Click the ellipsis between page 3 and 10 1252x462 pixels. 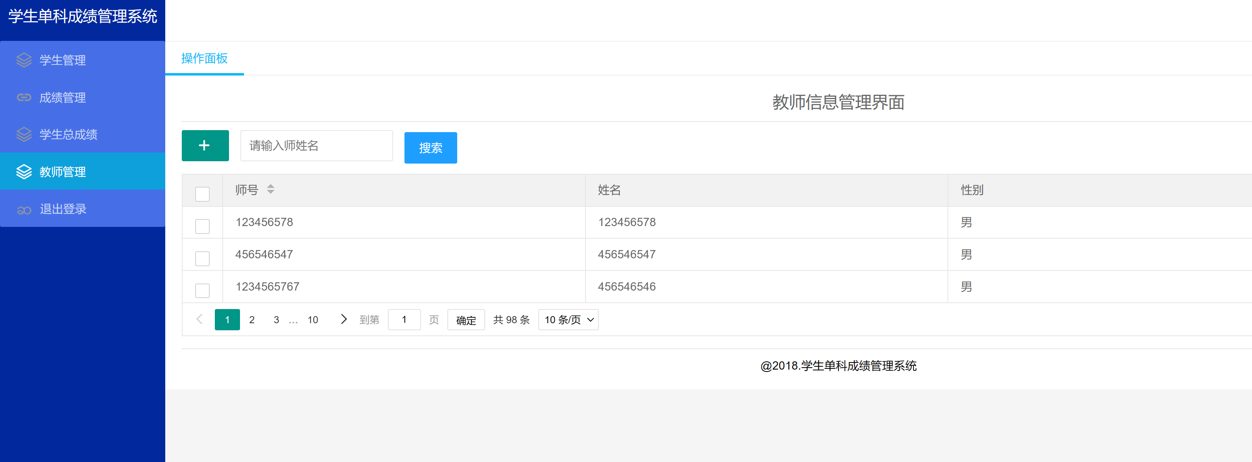(x=293, y=319)
